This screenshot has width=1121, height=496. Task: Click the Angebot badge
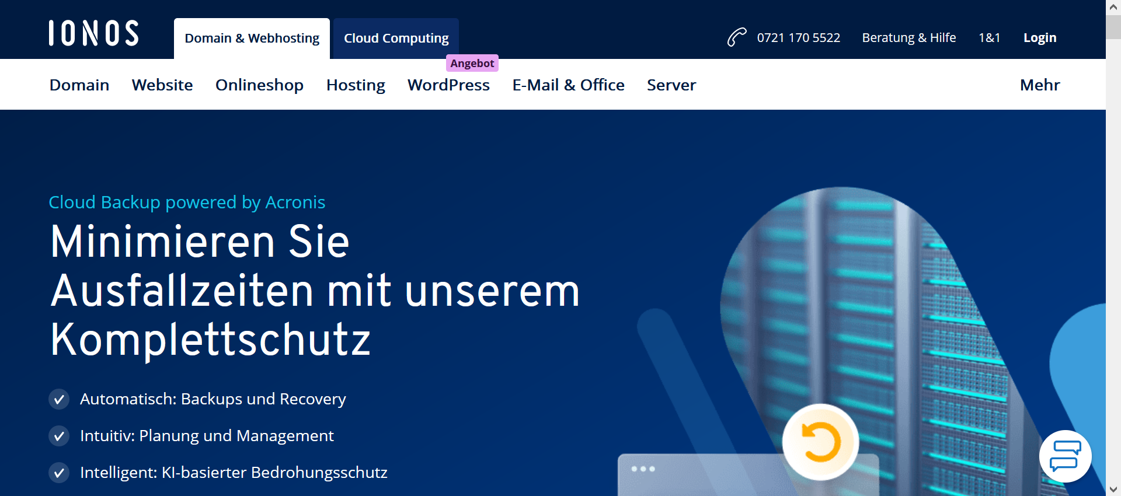tap(472, 63)
